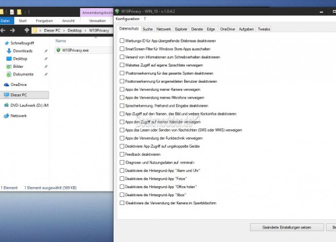Click the pin icon next to Desktop
Viewport: 336px width, 242px height.
(x=46, y=58)
